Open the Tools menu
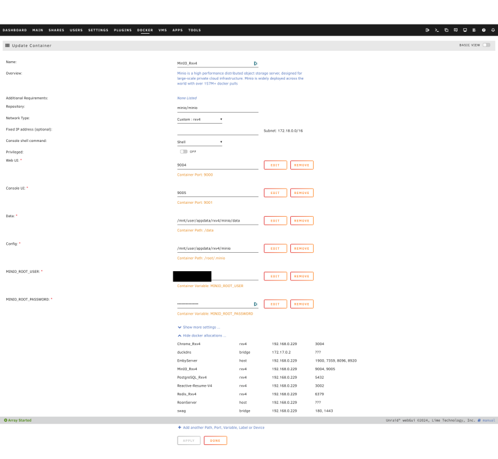 pyautogui.click(x=194, y=30)
